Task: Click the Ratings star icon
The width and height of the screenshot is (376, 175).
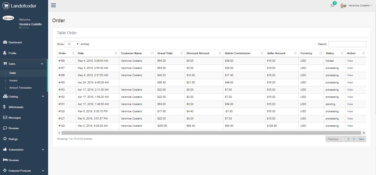Action: (5, 139)
